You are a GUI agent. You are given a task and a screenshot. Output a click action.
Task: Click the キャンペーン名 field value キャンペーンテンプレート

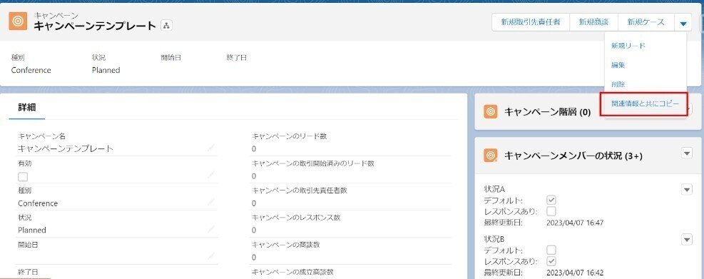click(x=66, y=148)
